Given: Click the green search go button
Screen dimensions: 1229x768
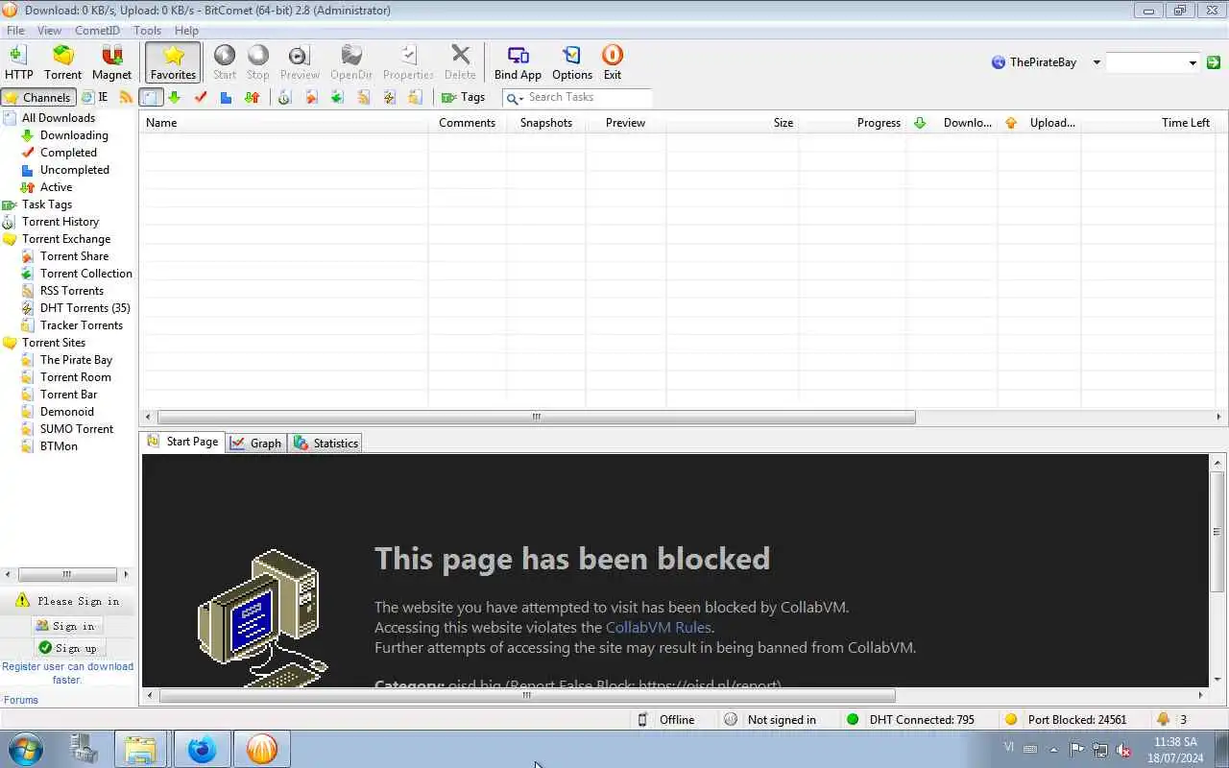Looking at the screenshot, I should pyautogui.click(x=1214, y=62).
